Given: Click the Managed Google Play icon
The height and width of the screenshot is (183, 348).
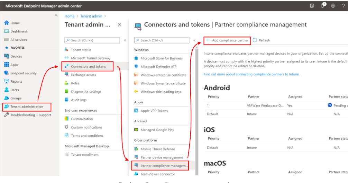Looking at the screenshot, I should pyautogui.click(x=136, y=130).
